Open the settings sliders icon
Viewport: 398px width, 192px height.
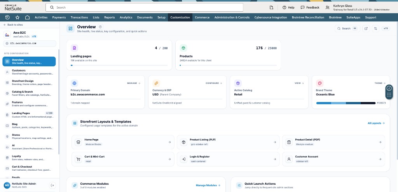point(376,29)
